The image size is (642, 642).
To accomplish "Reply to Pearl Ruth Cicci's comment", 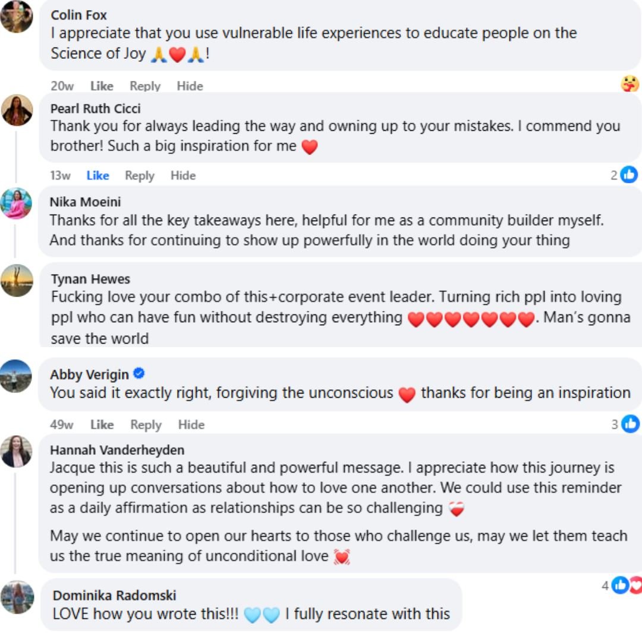I will [140, 175].
